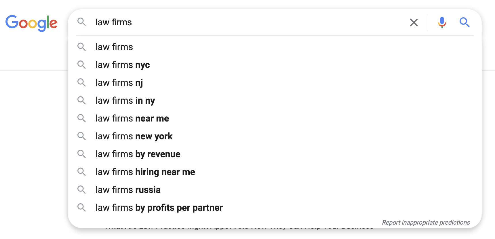The width and height of the screenshot is (495, 239).
Task: Pick the 'law firms nj' suggestion
Action: coord(119,83)
